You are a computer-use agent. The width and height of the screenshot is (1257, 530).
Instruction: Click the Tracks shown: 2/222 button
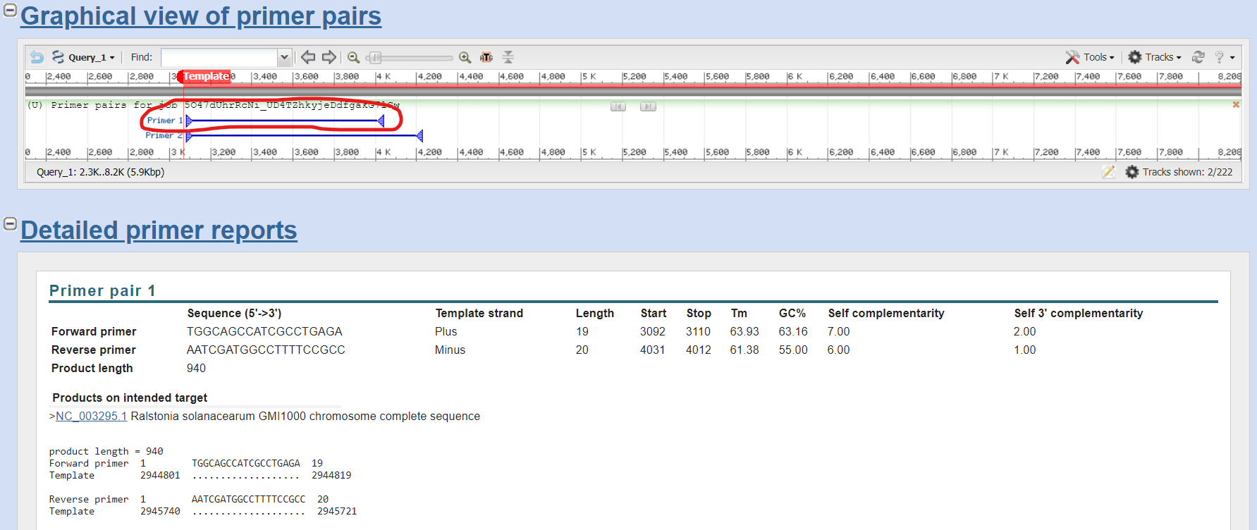tap(1179, 172)
